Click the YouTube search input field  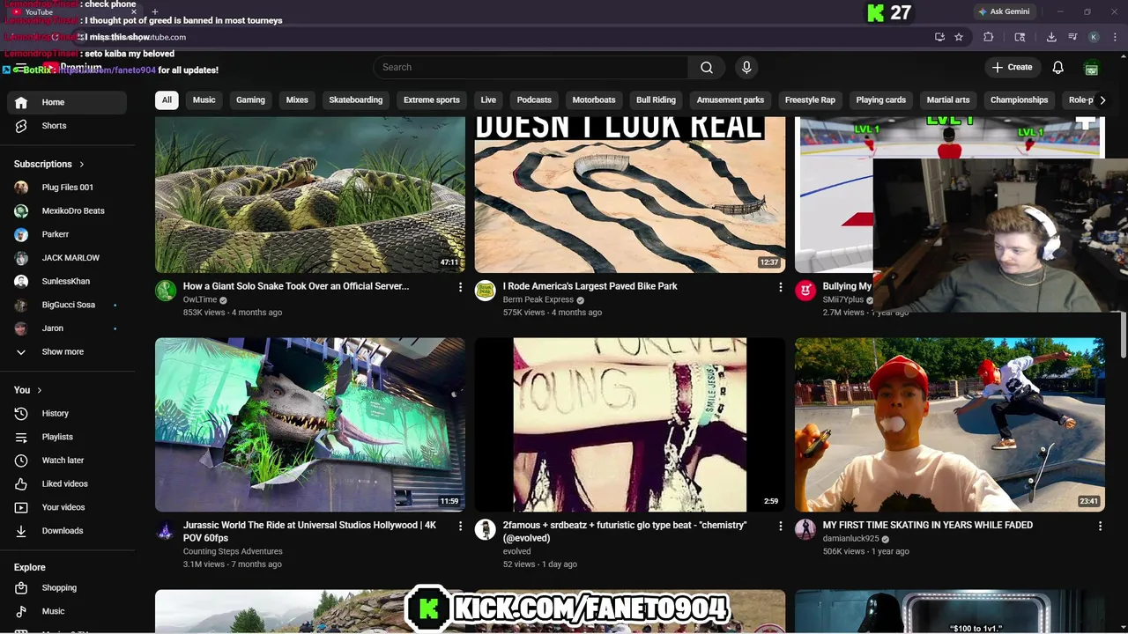click(x=531, y=67)
